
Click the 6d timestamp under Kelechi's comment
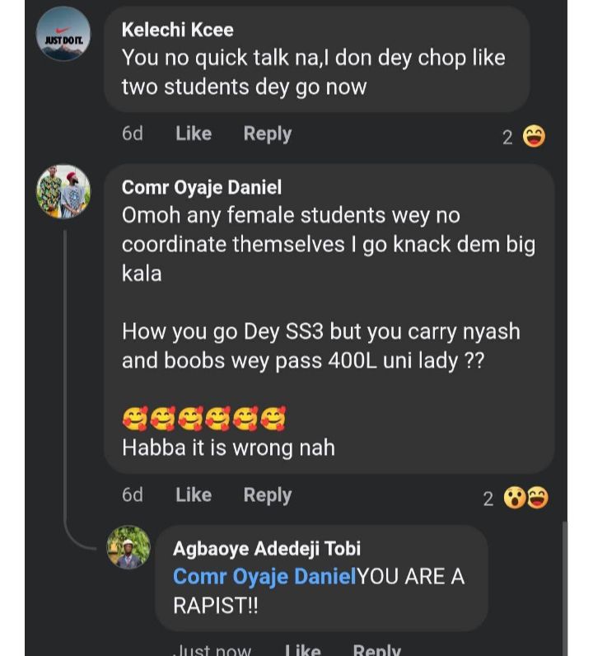tap(132, 134)
